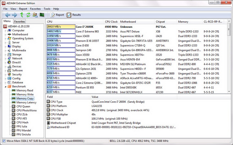Click the users toolbar icon

35,15
